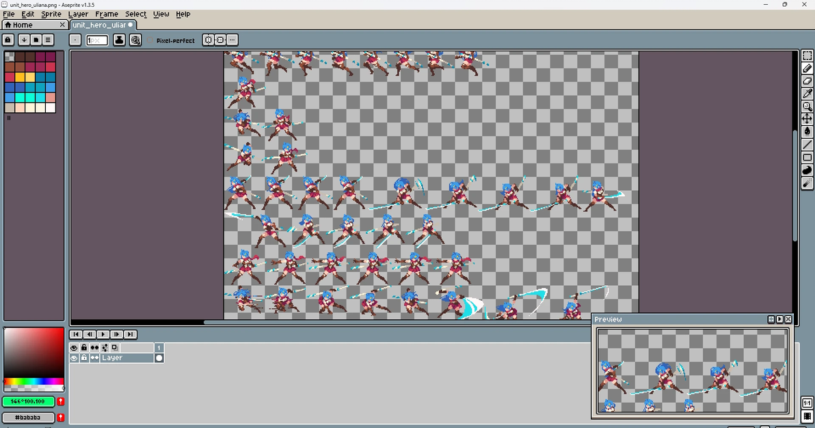Click the background color #bababa button
Viewport: 815px width, 428px height.
coord(28,417)
